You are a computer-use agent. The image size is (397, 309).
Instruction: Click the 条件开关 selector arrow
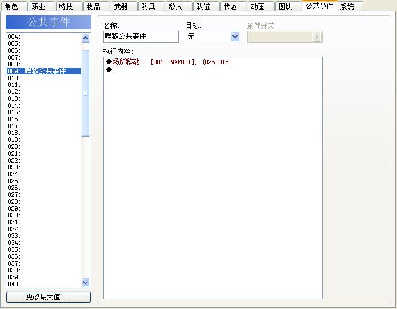tap(316, 37)
